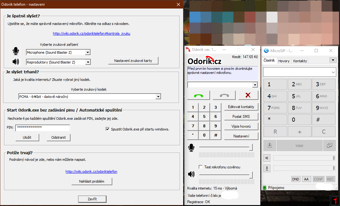Click R redial on MicroSIP keypad
The height and width of the screenshot is (206, 340).
point(275,132)
